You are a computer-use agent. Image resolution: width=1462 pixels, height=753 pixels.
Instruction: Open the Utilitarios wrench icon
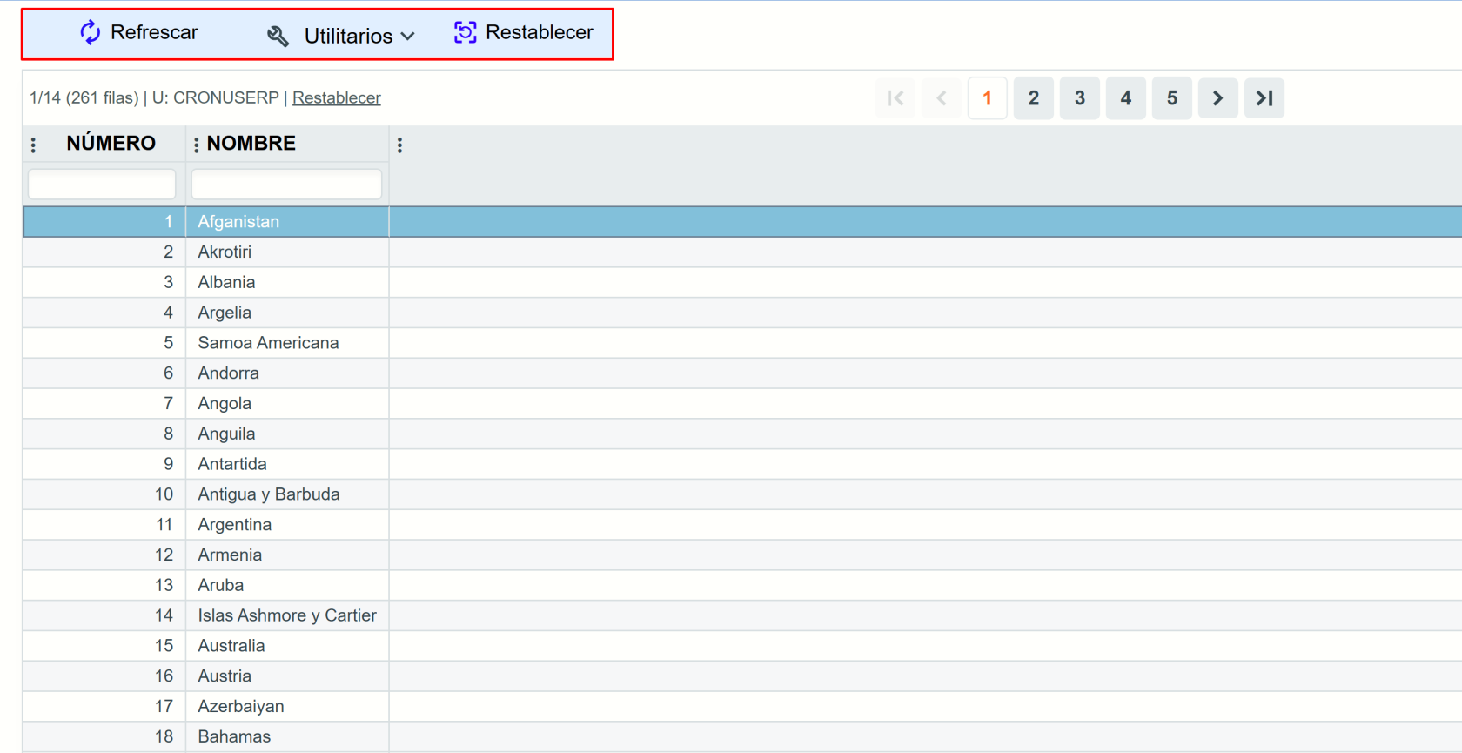click(278, 36)
